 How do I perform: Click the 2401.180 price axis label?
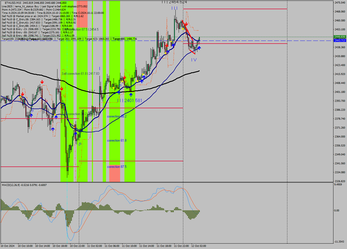[x=340, y=92]
